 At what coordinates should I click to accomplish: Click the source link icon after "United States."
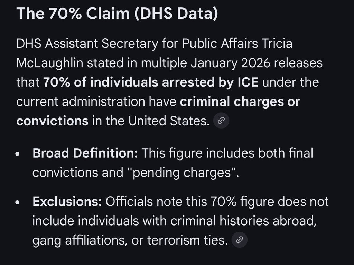point(221,121)
